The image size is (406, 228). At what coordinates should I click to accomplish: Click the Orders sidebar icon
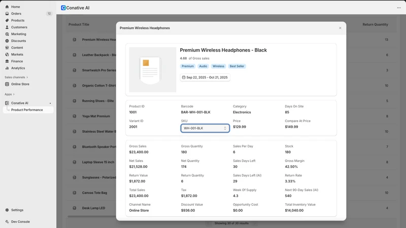(7, 14)
